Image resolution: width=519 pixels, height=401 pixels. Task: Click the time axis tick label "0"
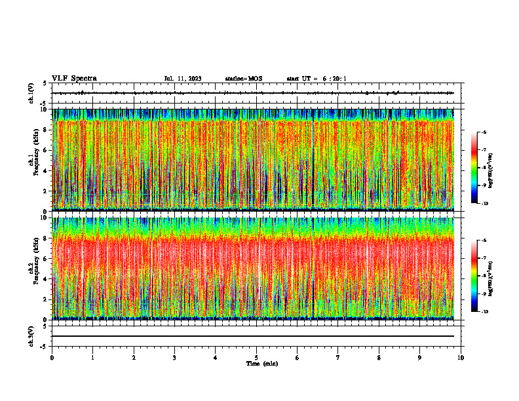click(x=52, y=358)
